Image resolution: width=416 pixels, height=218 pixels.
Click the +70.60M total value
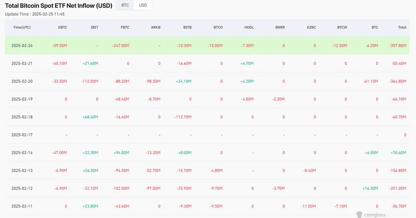pos(397,153)
